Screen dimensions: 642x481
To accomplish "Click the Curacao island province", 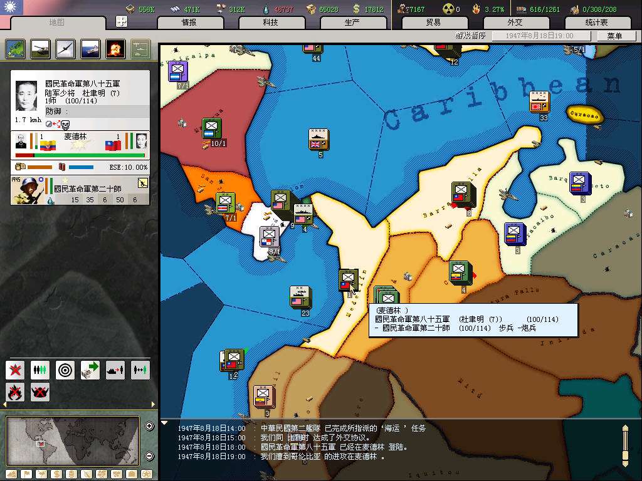I will [584, 115].
